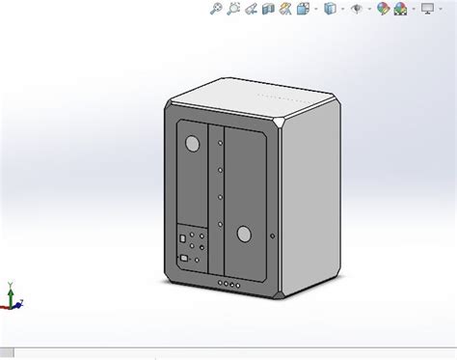Select the small hole right of the door

click(273, 235)
